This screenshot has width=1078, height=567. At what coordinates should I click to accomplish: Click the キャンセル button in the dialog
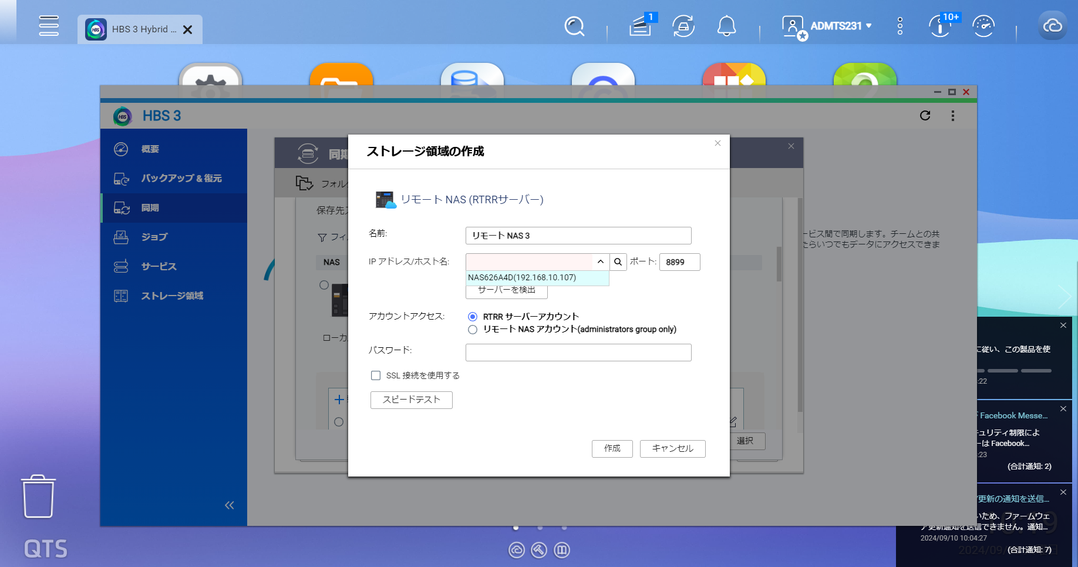point(673,448)
